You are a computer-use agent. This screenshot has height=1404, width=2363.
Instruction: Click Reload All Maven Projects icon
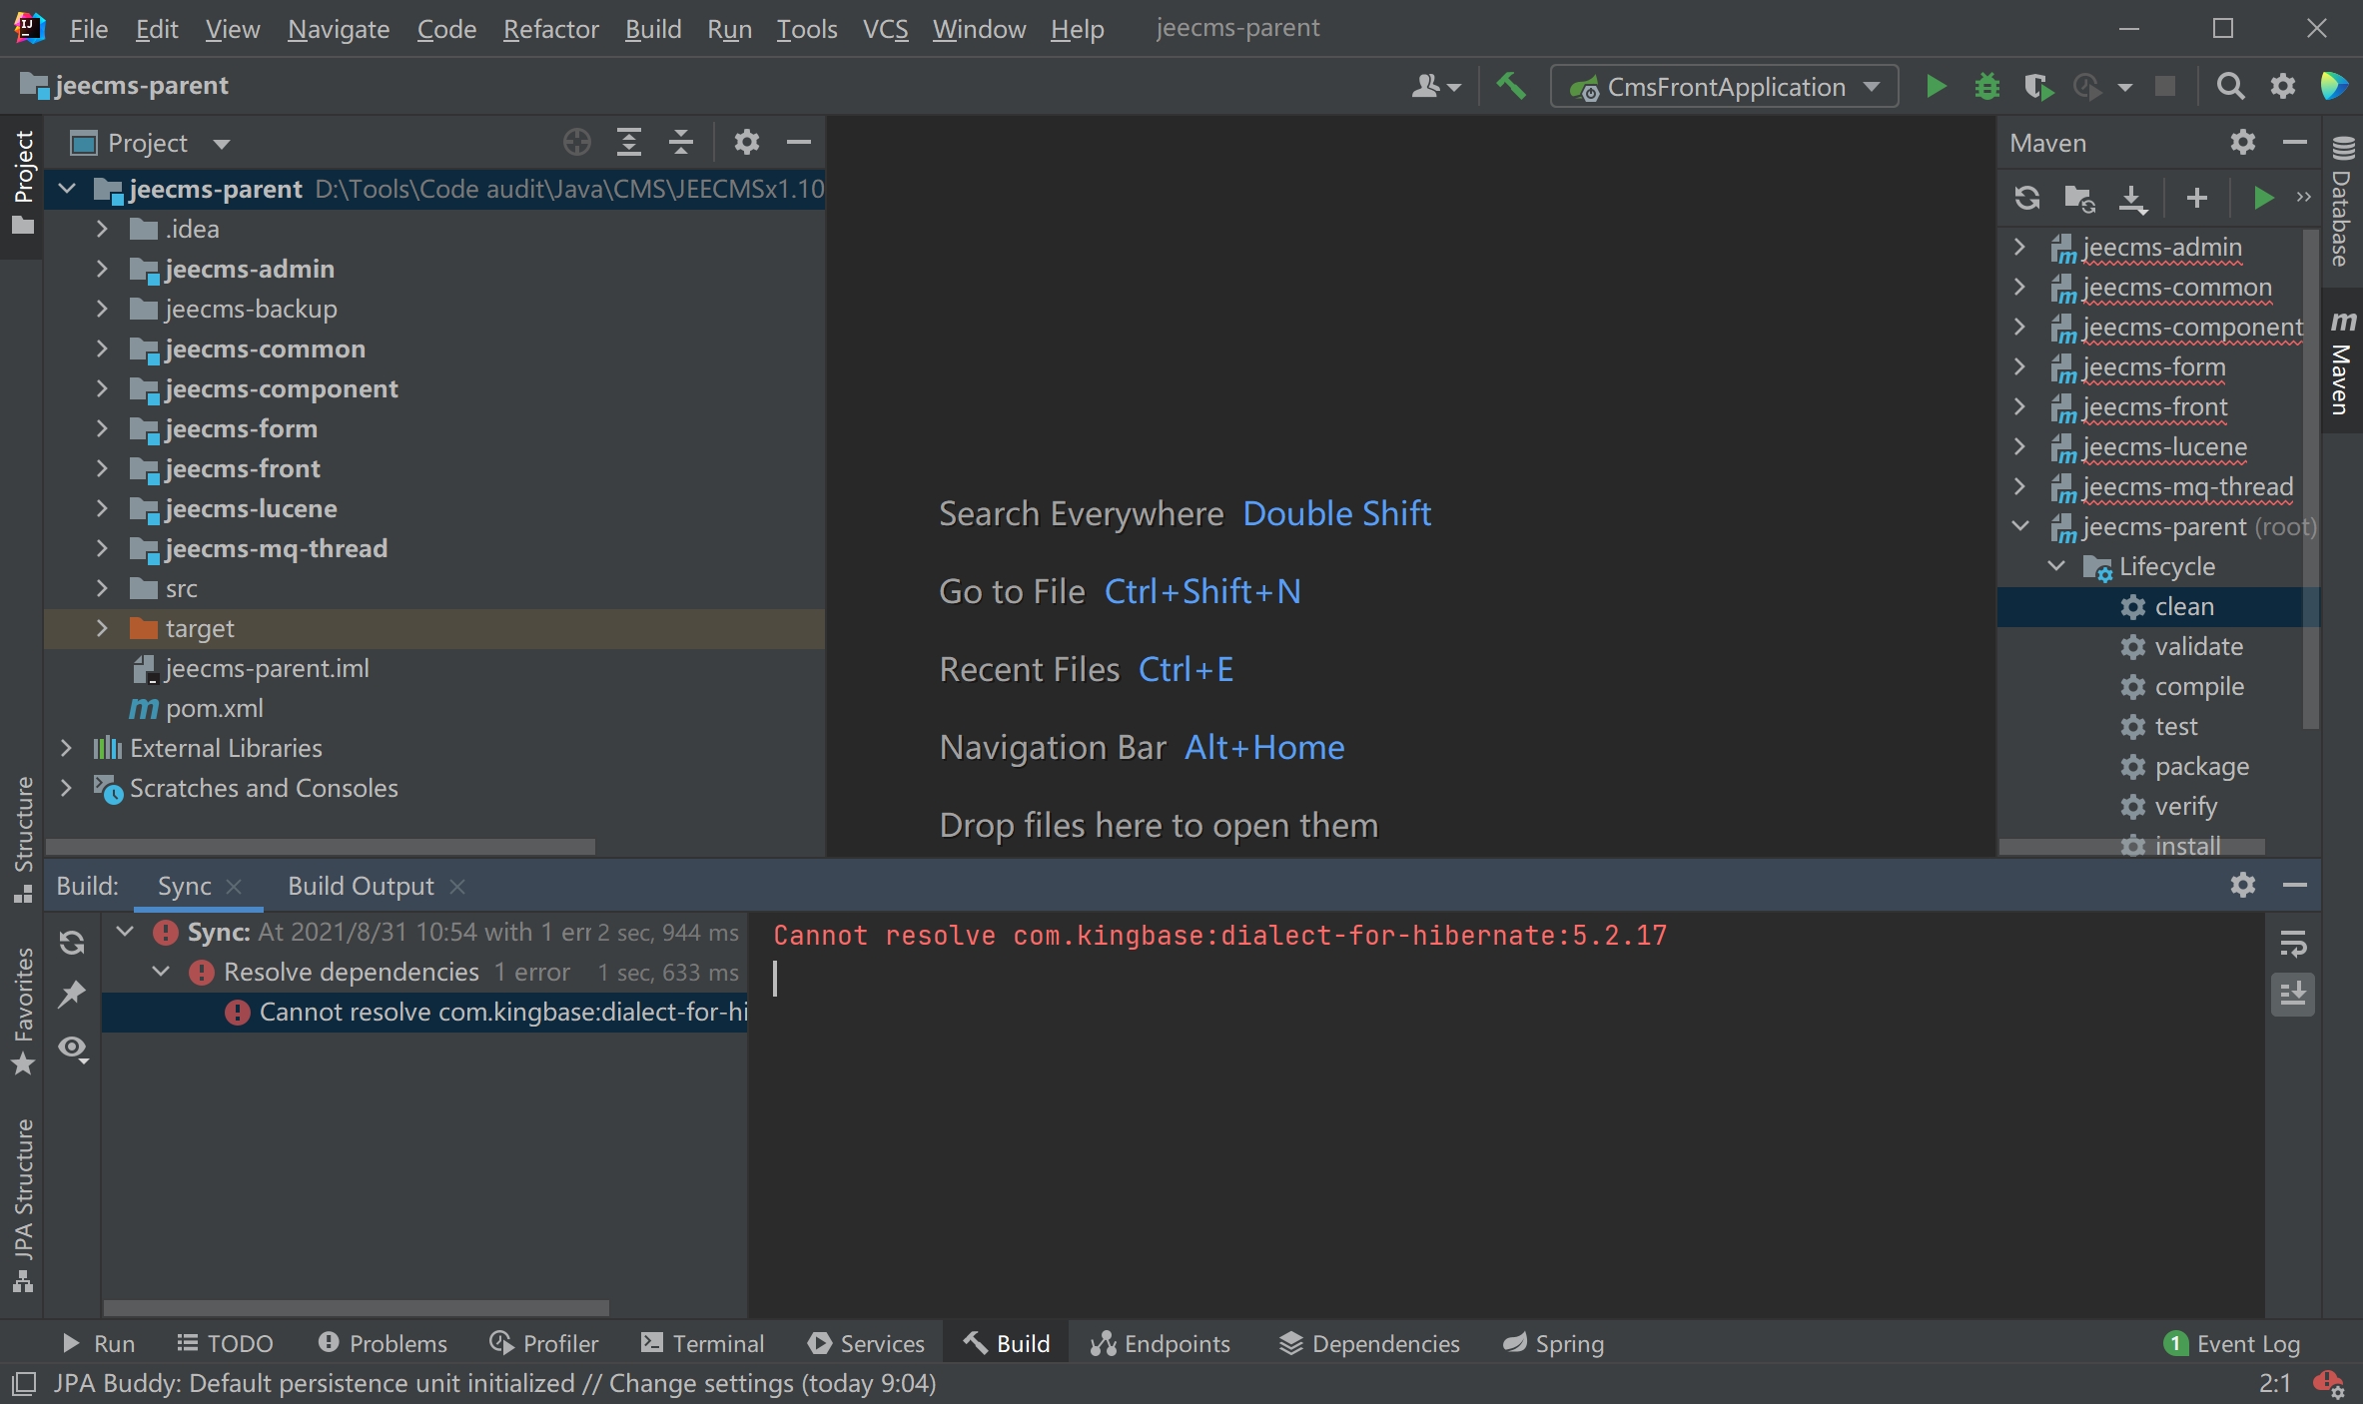coord(2026,198)
